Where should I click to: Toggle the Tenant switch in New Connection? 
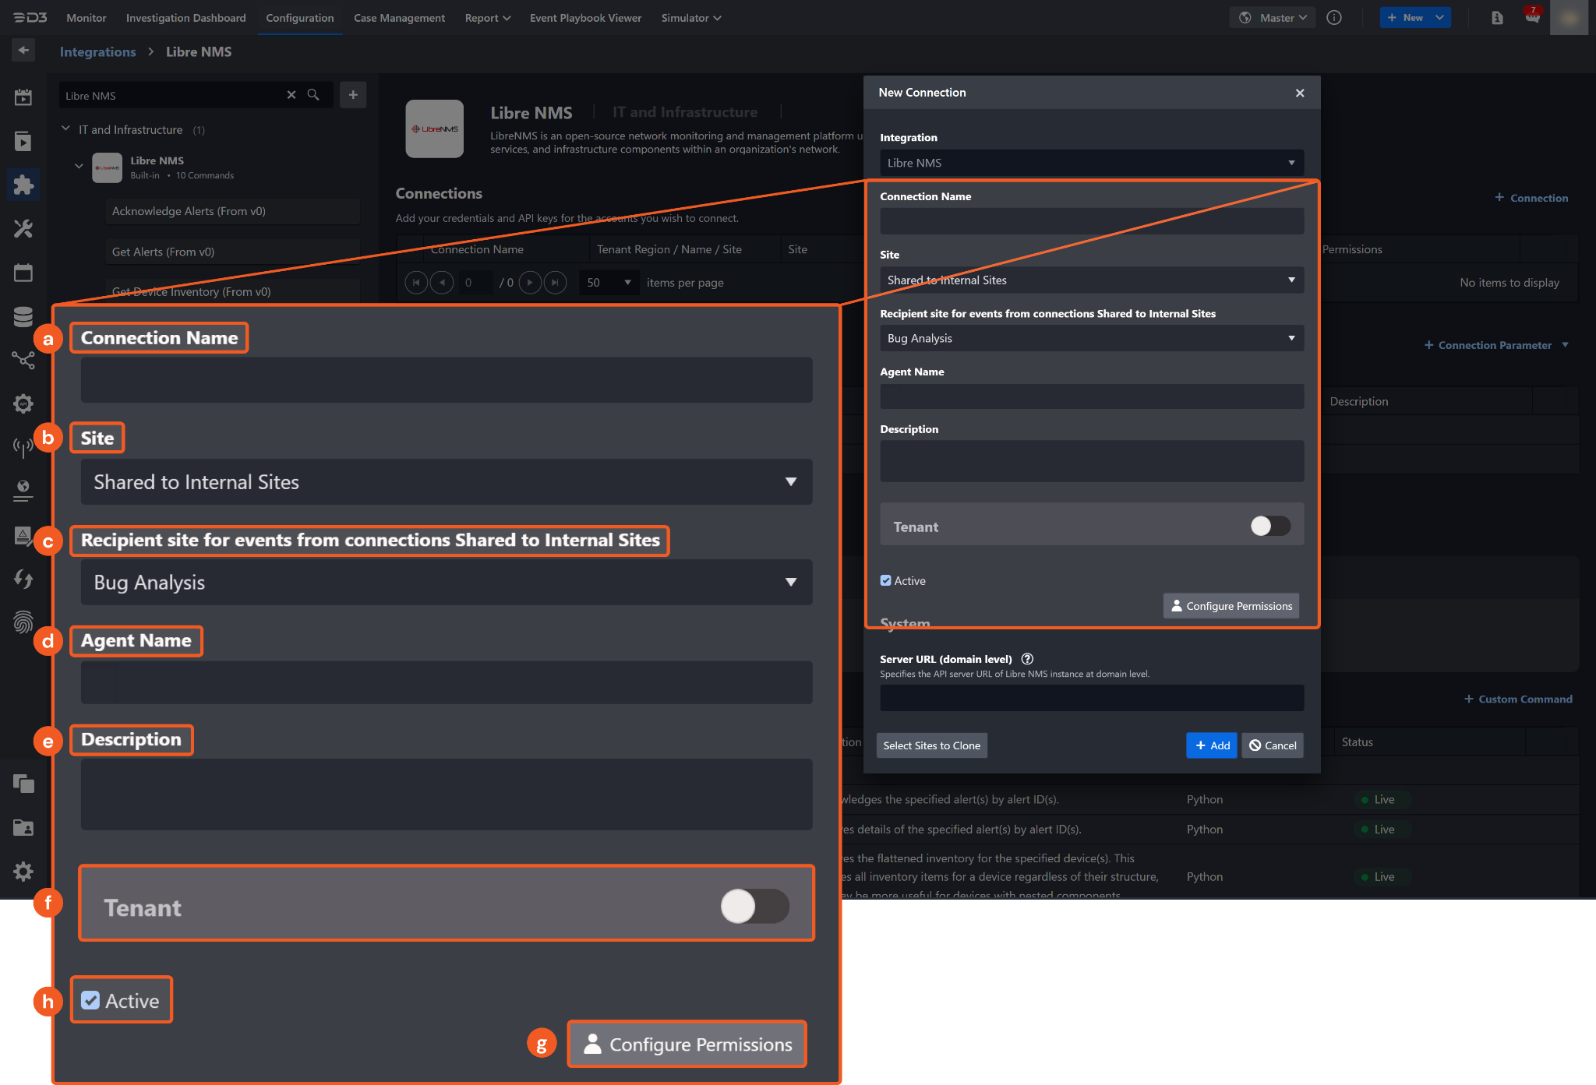(1270, 526)
